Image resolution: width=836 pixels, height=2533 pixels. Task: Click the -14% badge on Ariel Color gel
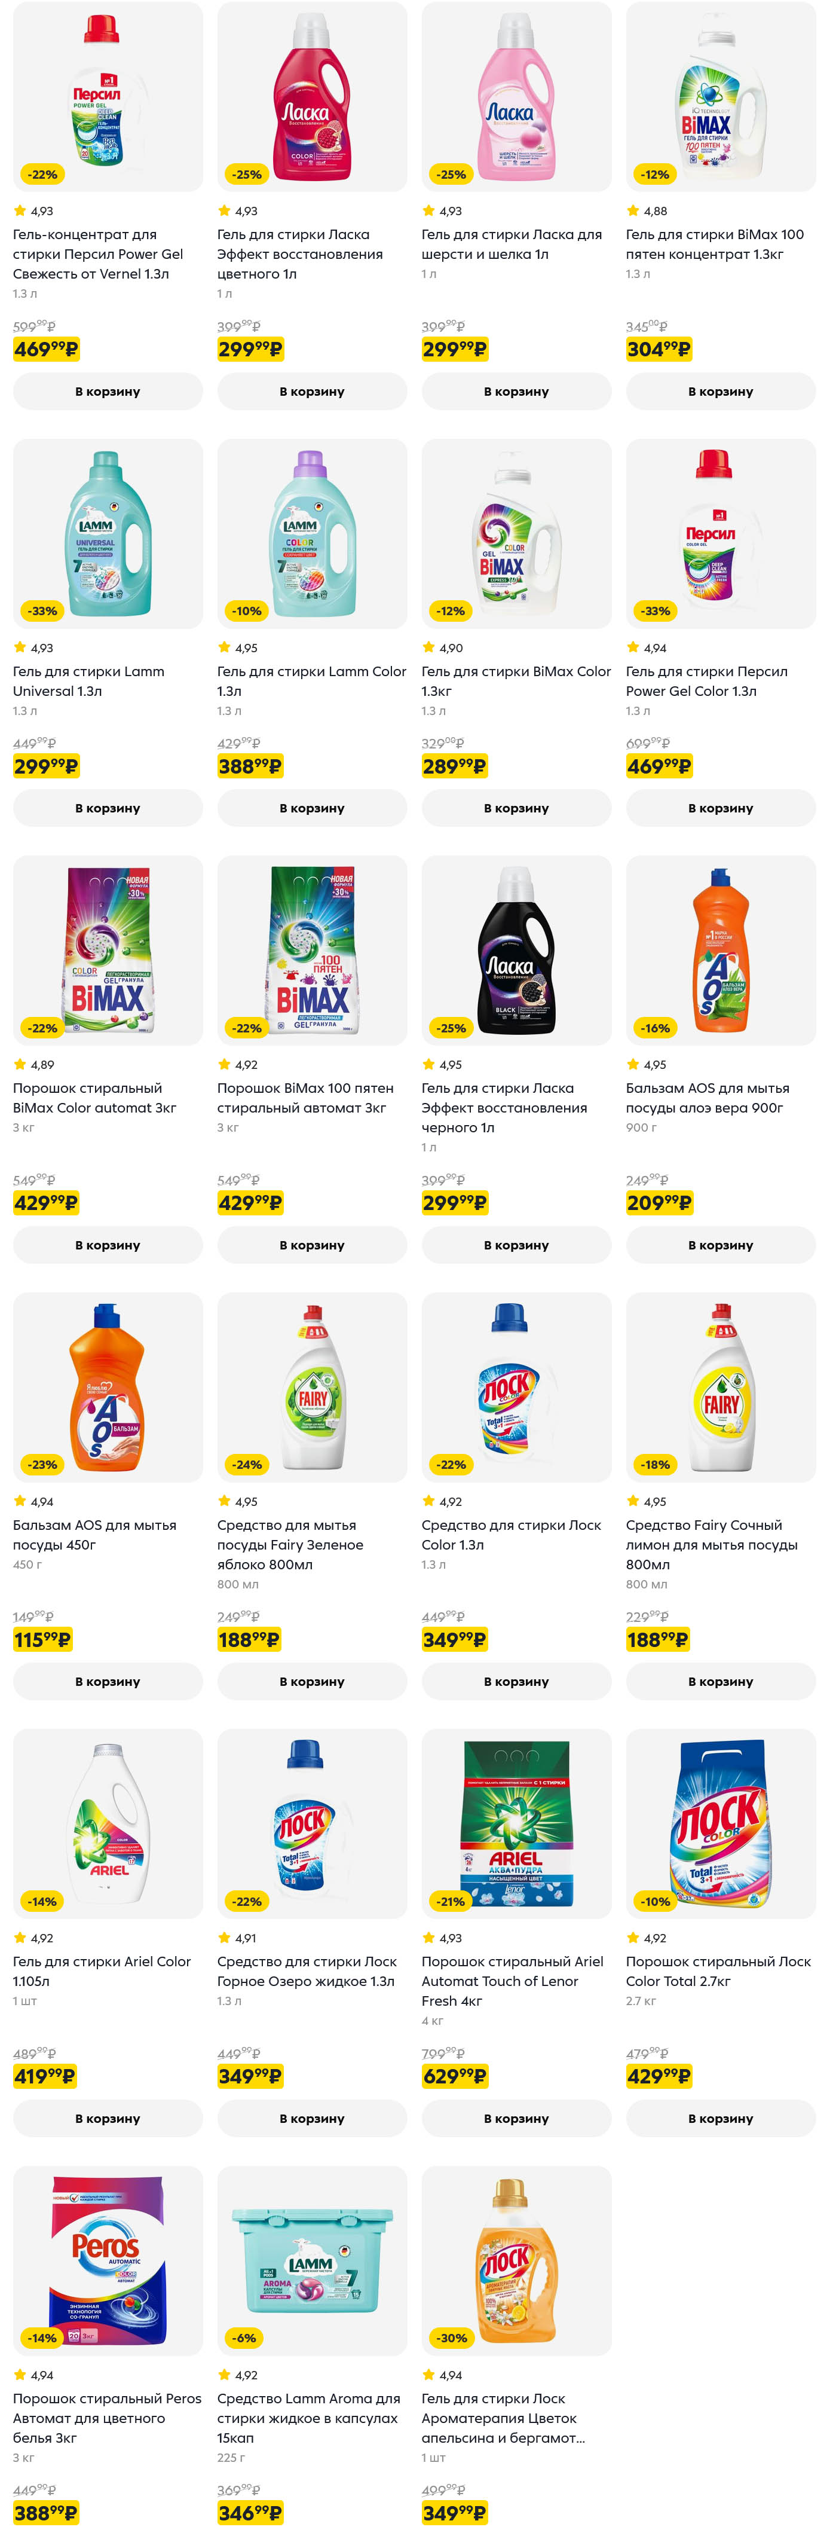tap(42, 1900)
